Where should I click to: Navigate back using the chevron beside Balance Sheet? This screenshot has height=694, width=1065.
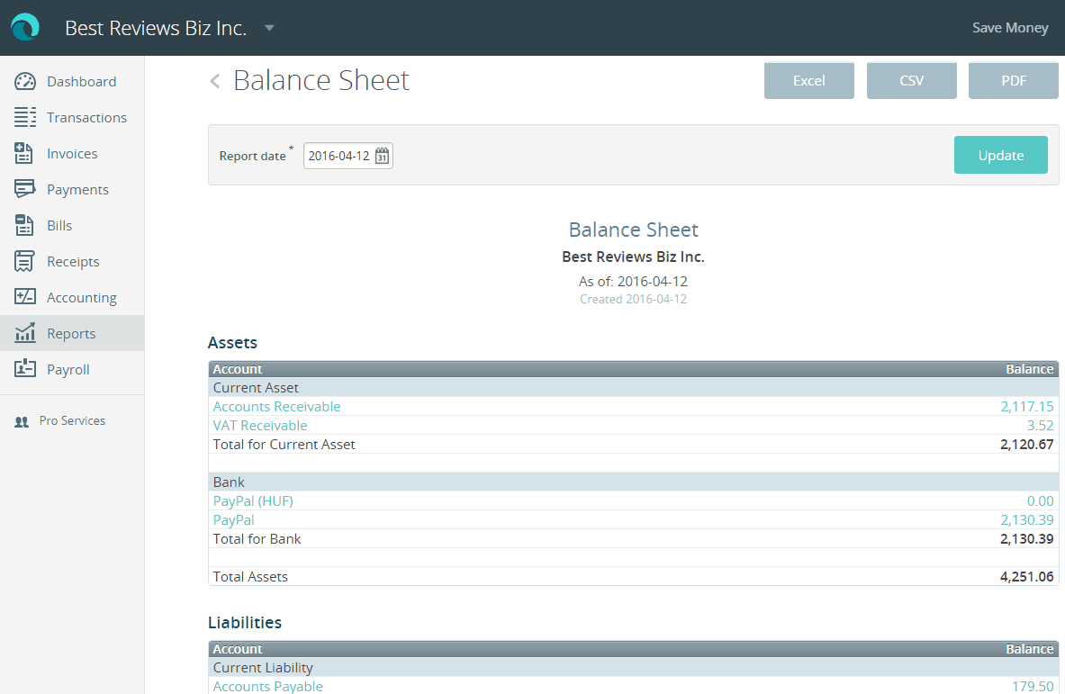pos(214,80)
